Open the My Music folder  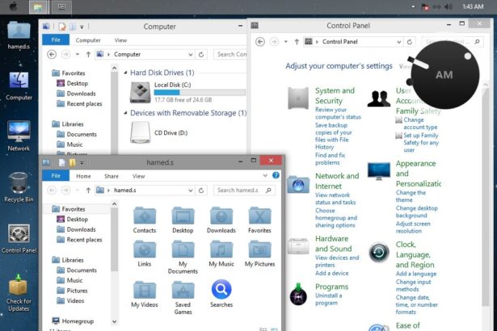point(221,249)
